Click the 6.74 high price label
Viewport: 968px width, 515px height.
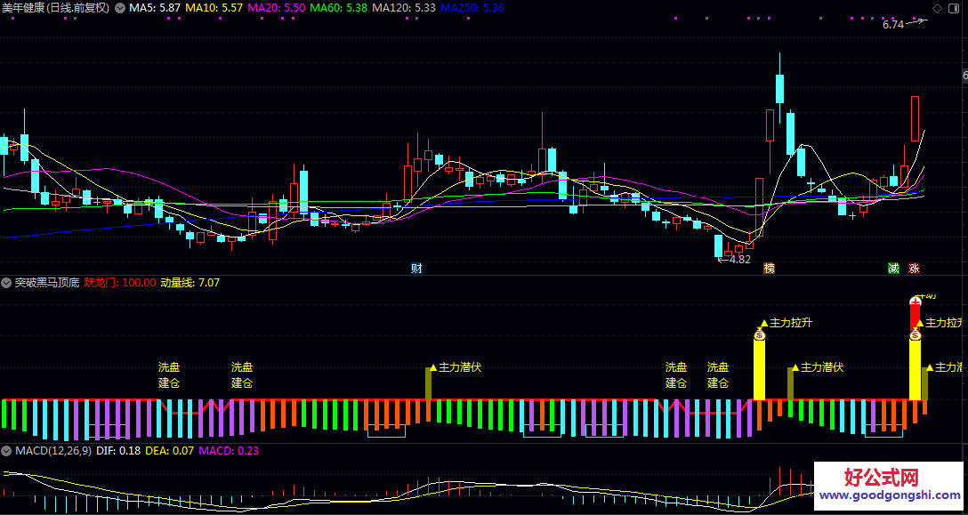[892, 25]
